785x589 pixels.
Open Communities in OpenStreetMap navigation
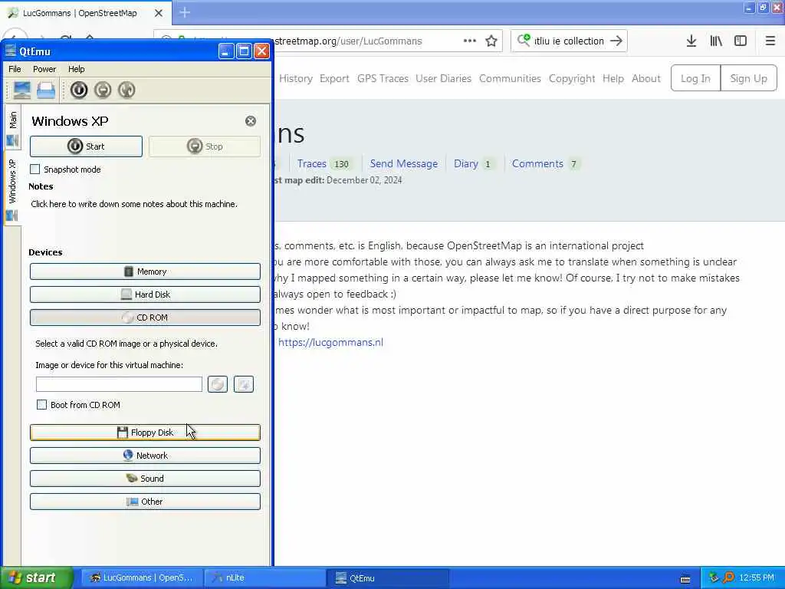coord(510,79)
